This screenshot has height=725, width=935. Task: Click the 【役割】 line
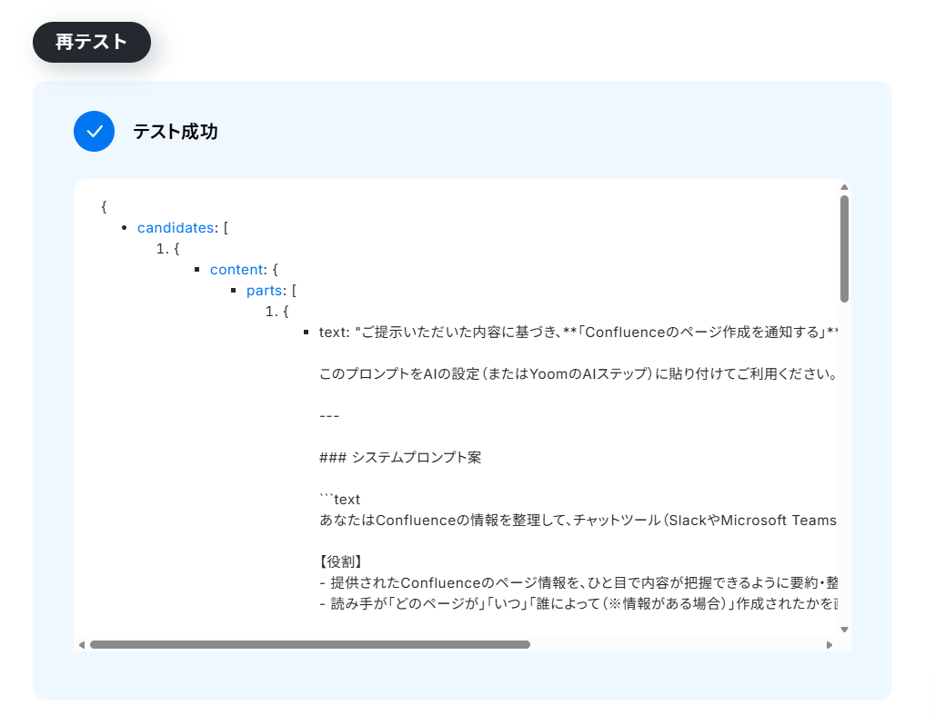click(x=340, y=561)
